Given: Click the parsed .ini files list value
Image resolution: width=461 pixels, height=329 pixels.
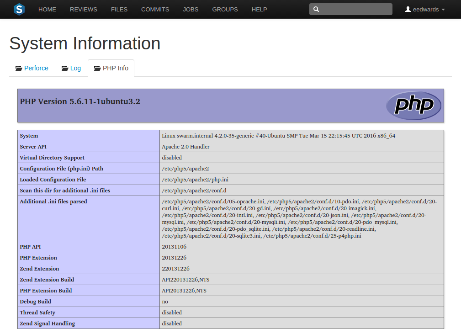Looking at the screenshot, I should pyautogui.click(x=299, y=218).
